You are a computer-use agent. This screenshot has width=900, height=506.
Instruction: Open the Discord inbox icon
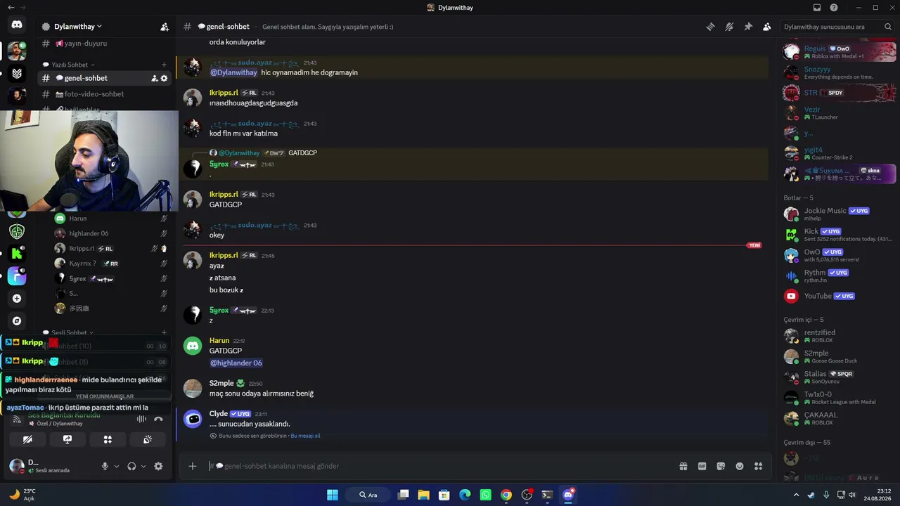[x=817, y=8]
